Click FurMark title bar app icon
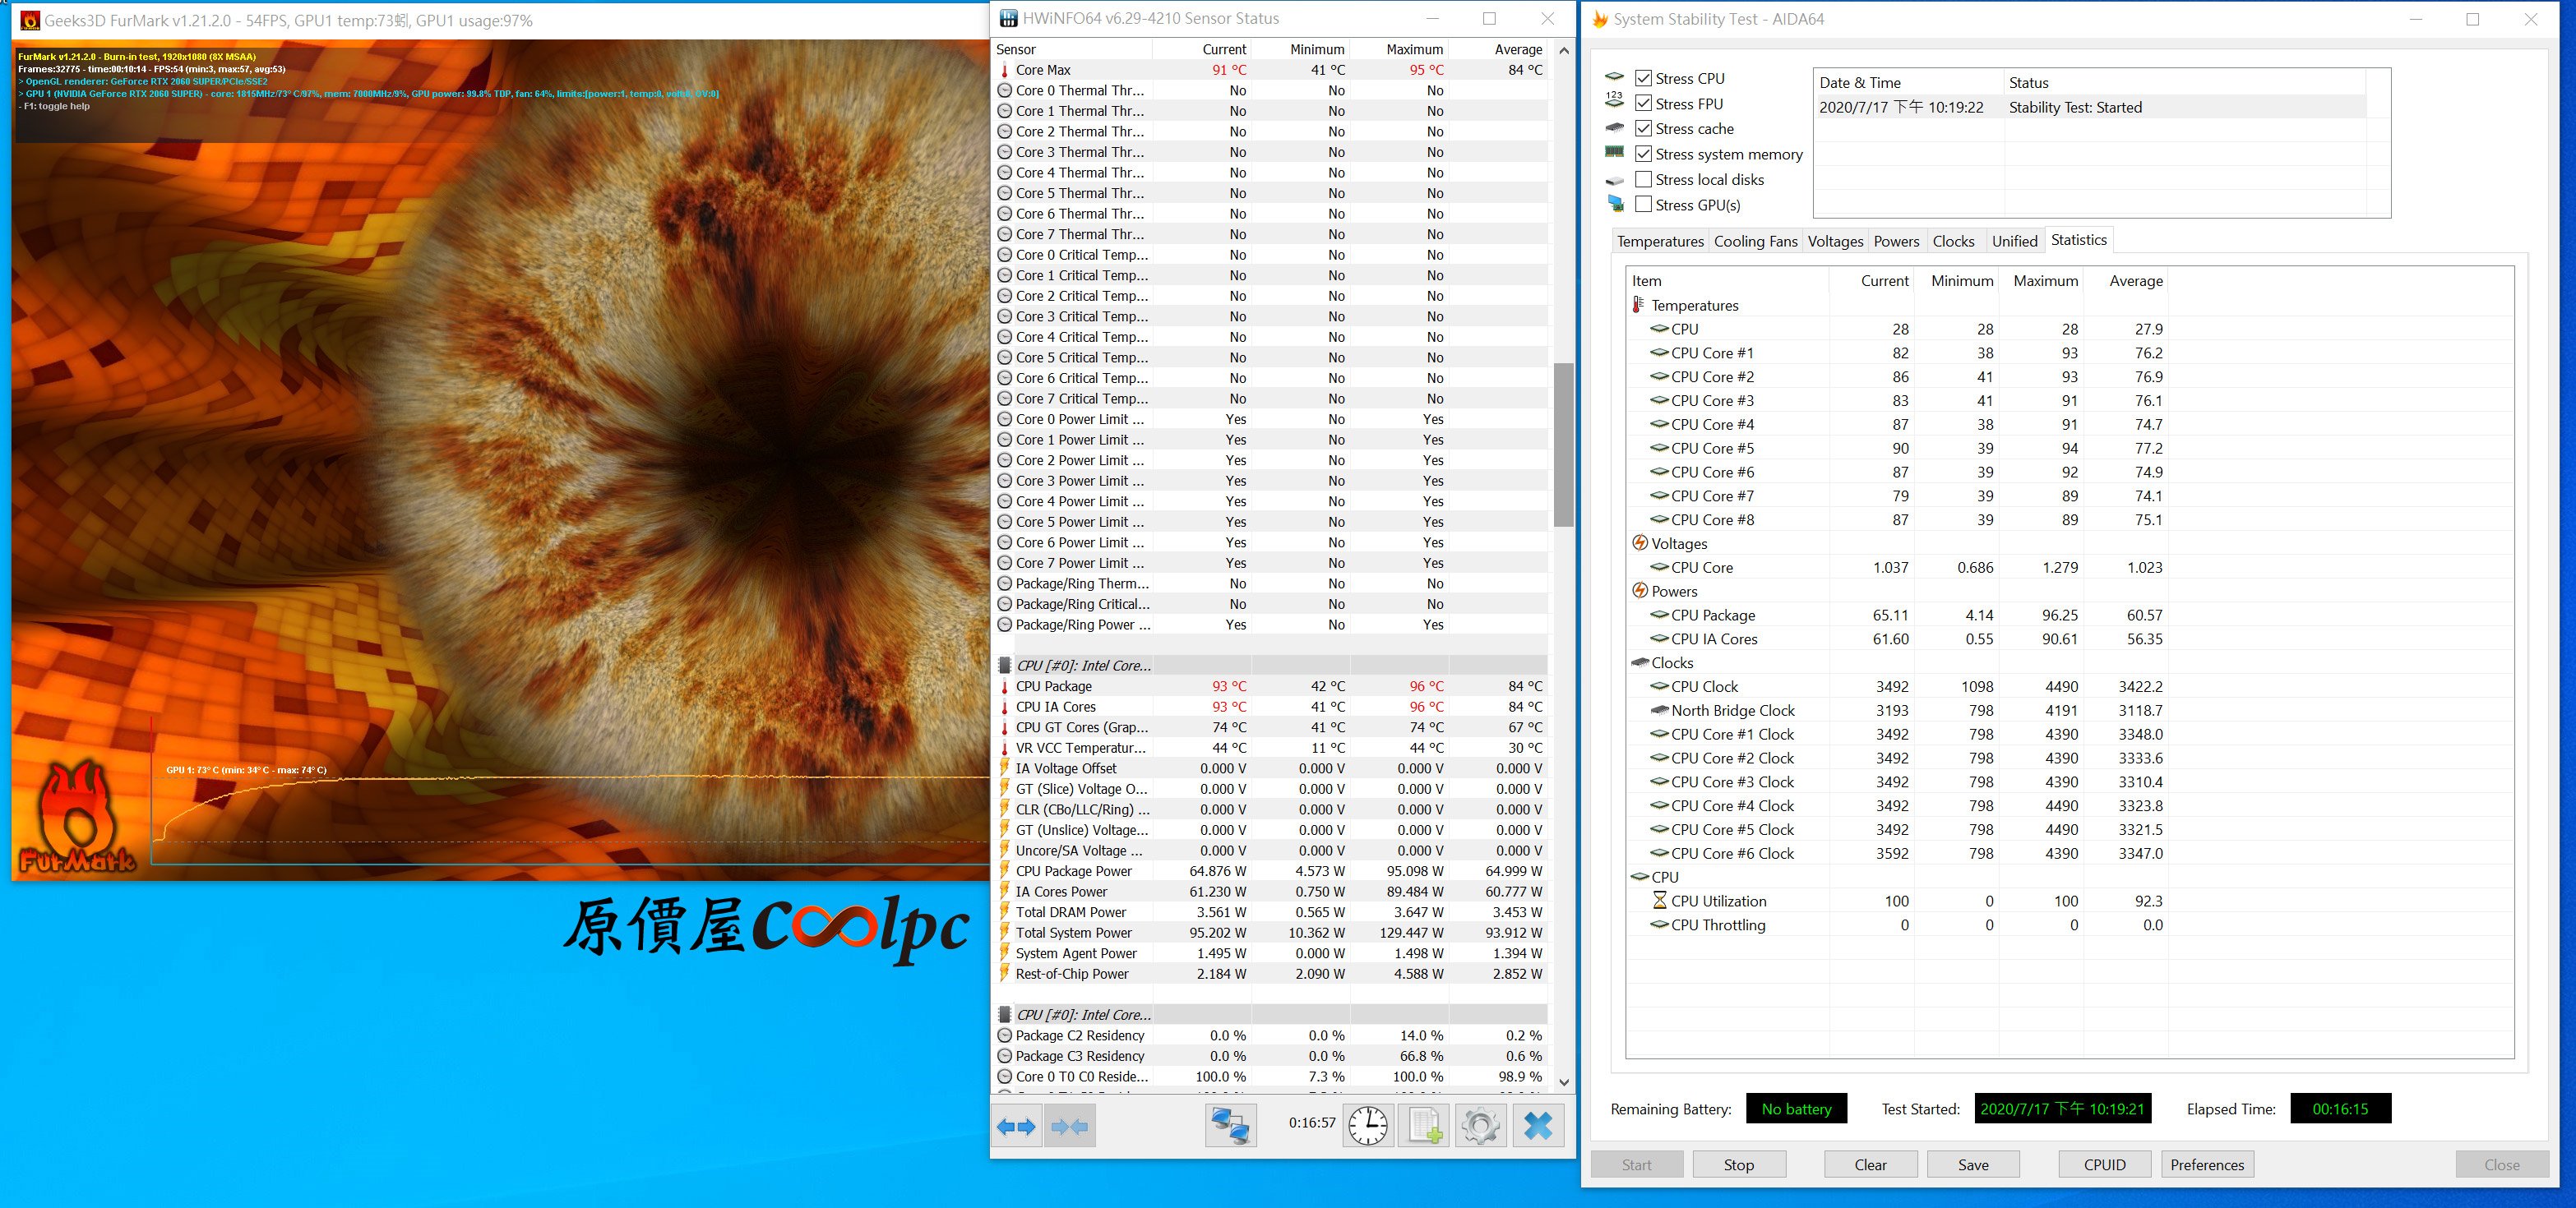This screenshot has width=2576, height=1208. coord(30,20)
